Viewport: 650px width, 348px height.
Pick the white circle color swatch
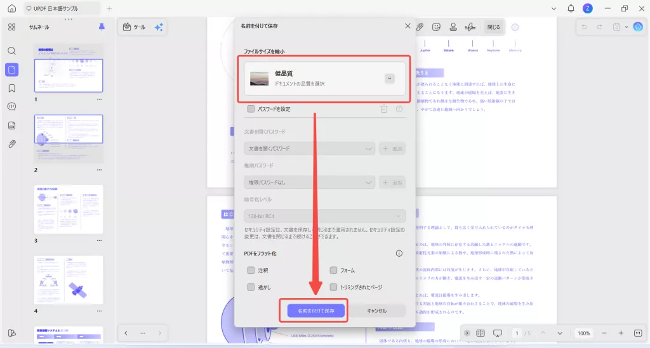pos(515,27)
